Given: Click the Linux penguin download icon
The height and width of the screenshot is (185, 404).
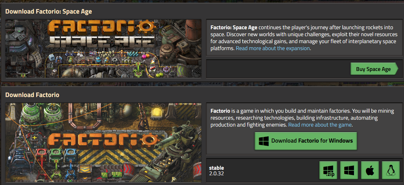Looking at the screenshot, I should [390, 170].
